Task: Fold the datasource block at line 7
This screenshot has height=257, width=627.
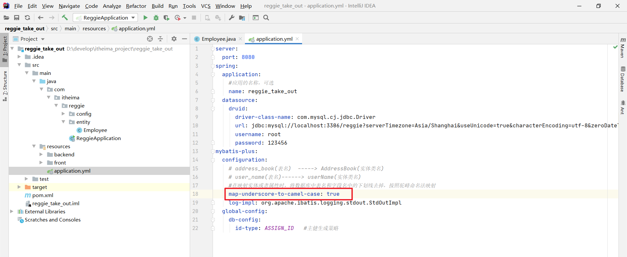Action: tap(213, 100)
